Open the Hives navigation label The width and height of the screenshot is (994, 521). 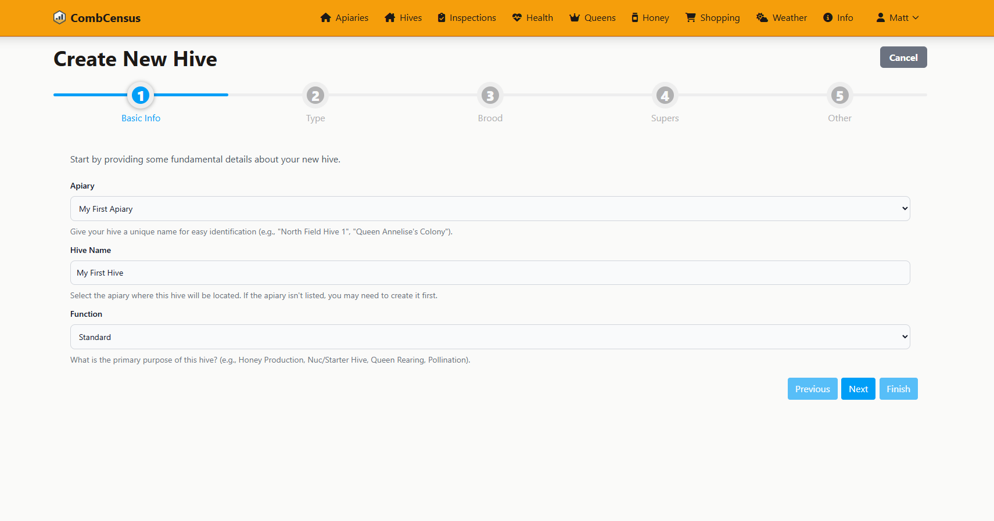411,18
